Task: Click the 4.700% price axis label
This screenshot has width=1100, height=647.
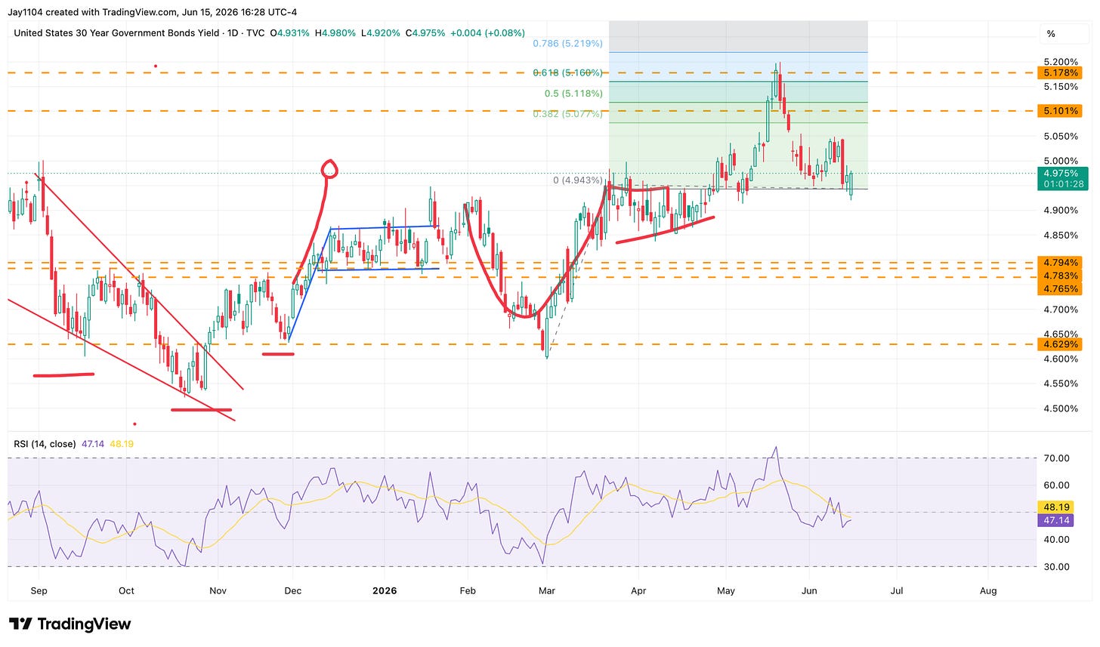Action: [x=1061, y=310]
